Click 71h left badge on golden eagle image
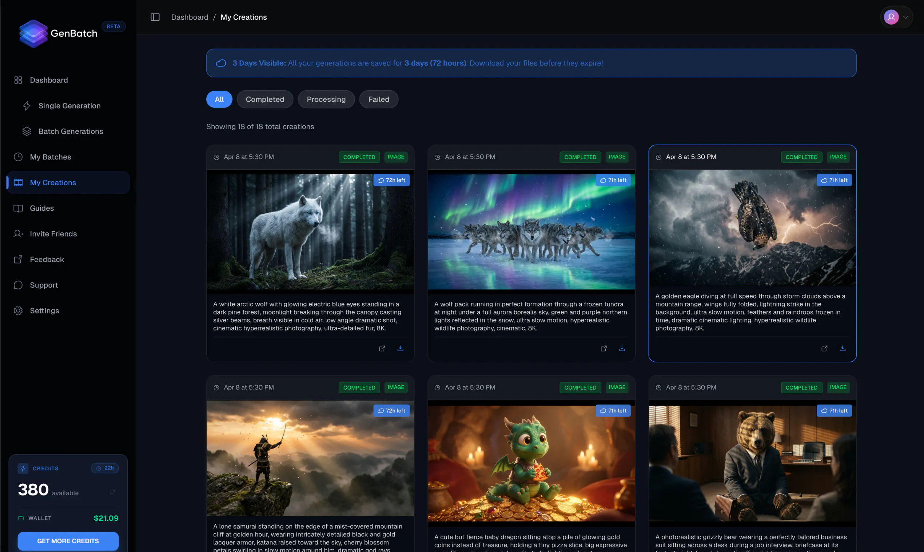The width and height of the screenshot is (924, 552). click(x=834, y=180)
